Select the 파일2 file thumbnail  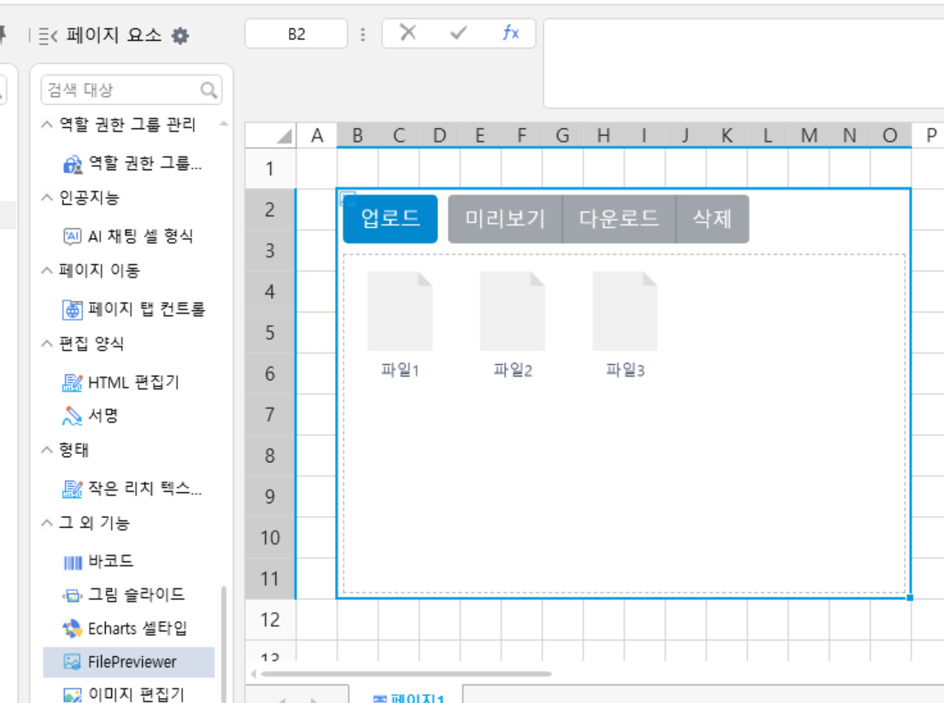(x=513, y=311)
